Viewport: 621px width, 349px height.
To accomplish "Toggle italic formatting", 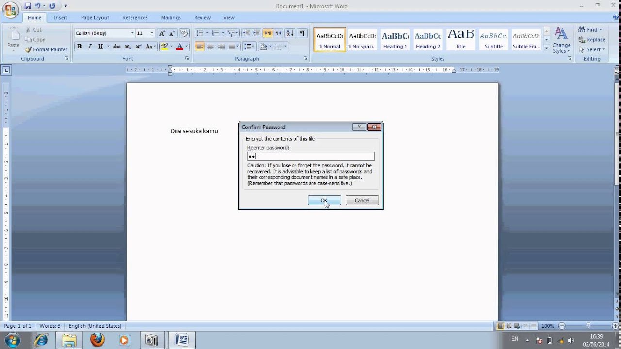I will click(90, 47).
